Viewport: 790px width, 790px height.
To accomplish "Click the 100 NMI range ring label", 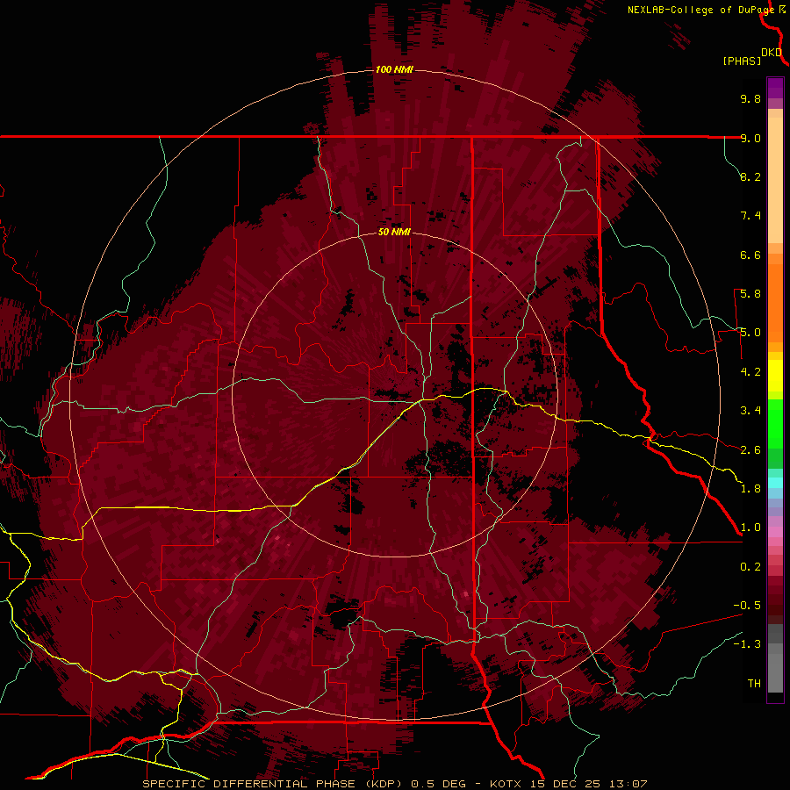I will 394,69.
